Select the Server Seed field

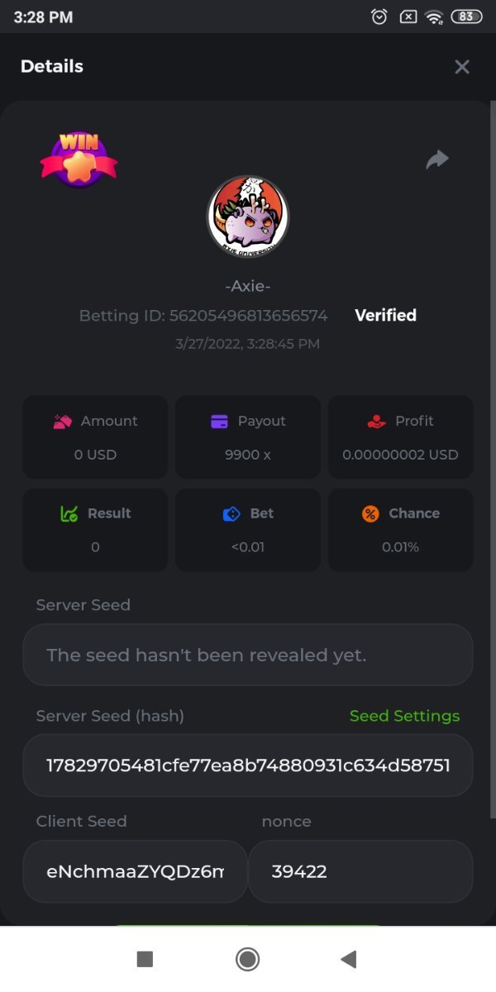point(248,655)
